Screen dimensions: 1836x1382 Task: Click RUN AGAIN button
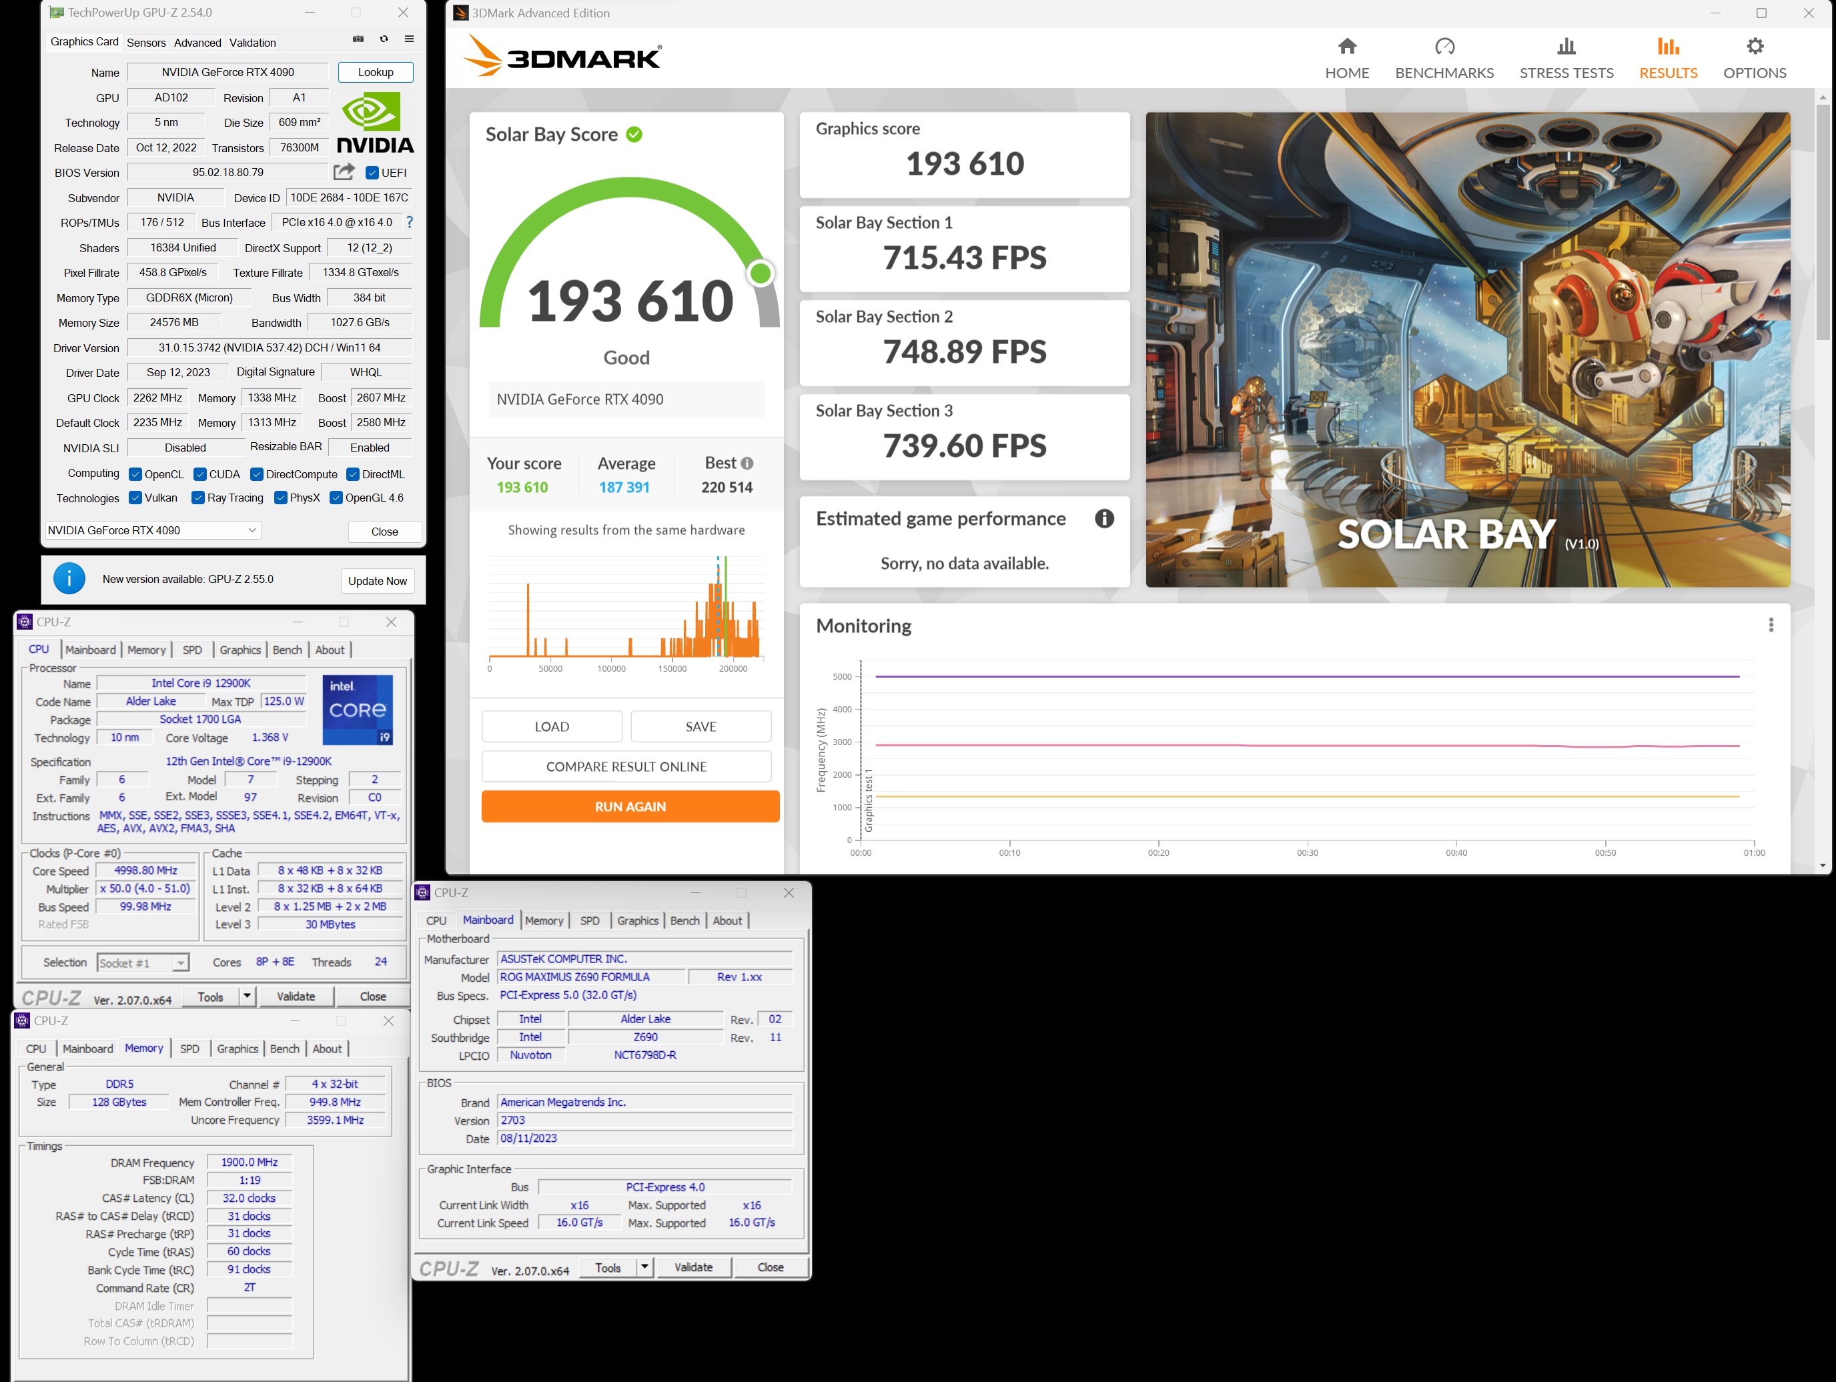630,806
